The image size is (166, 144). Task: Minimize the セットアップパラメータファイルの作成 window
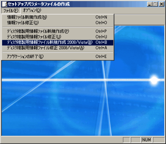[150, 4]
